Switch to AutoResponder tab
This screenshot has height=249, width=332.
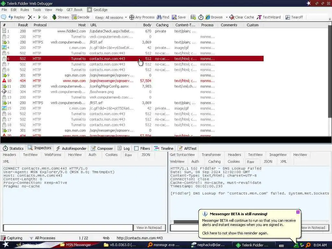(x=71, y=148)
